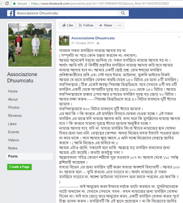Open the Home section in sidebar
Viewport: 183px width, 203px height.
tap(13, 91)
